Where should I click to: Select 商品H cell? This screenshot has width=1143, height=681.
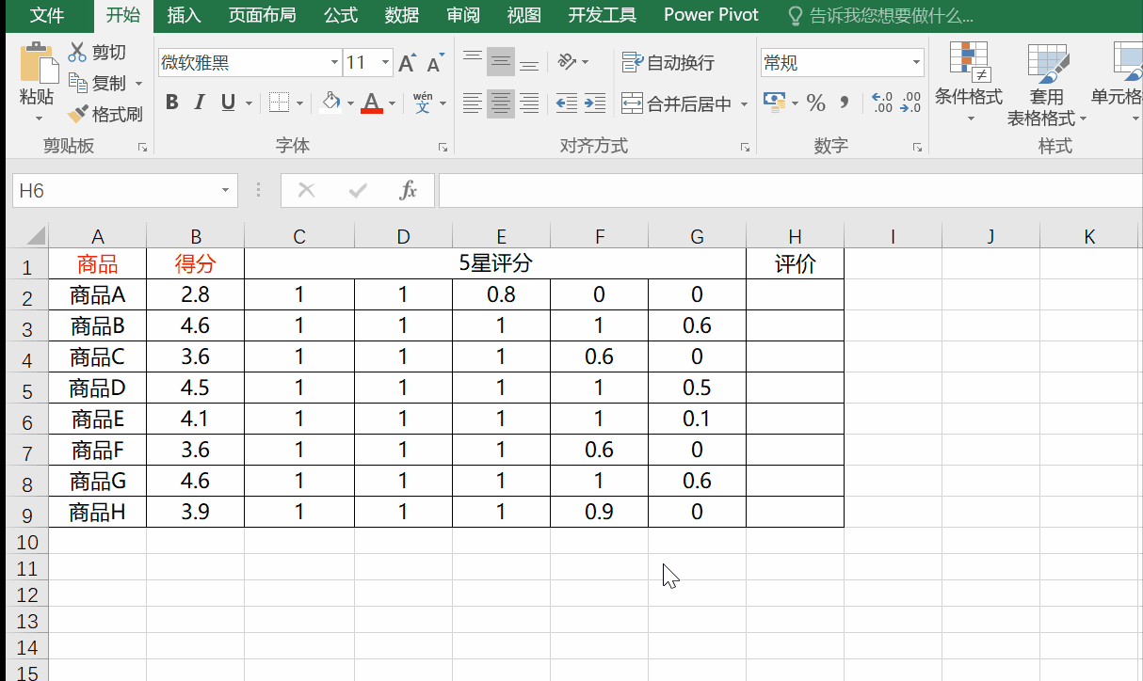tap(98, 512)
